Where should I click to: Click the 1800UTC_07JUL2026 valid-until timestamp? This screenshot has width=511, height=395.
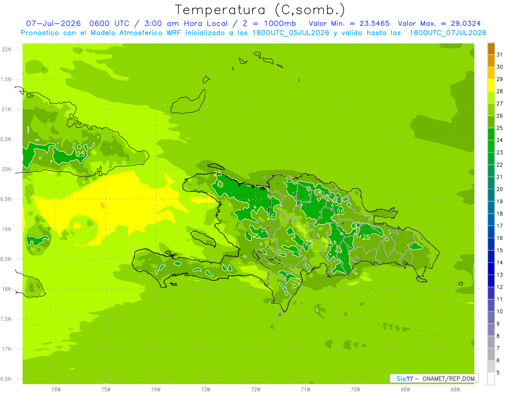[448, 33]
